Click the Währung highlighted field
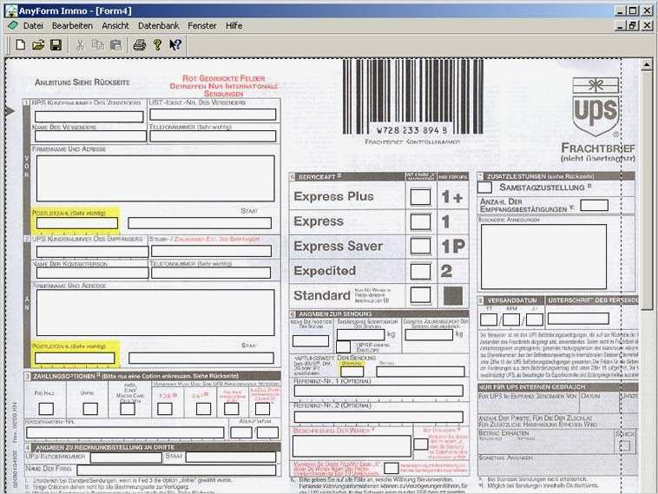 [x=352, y=372]
